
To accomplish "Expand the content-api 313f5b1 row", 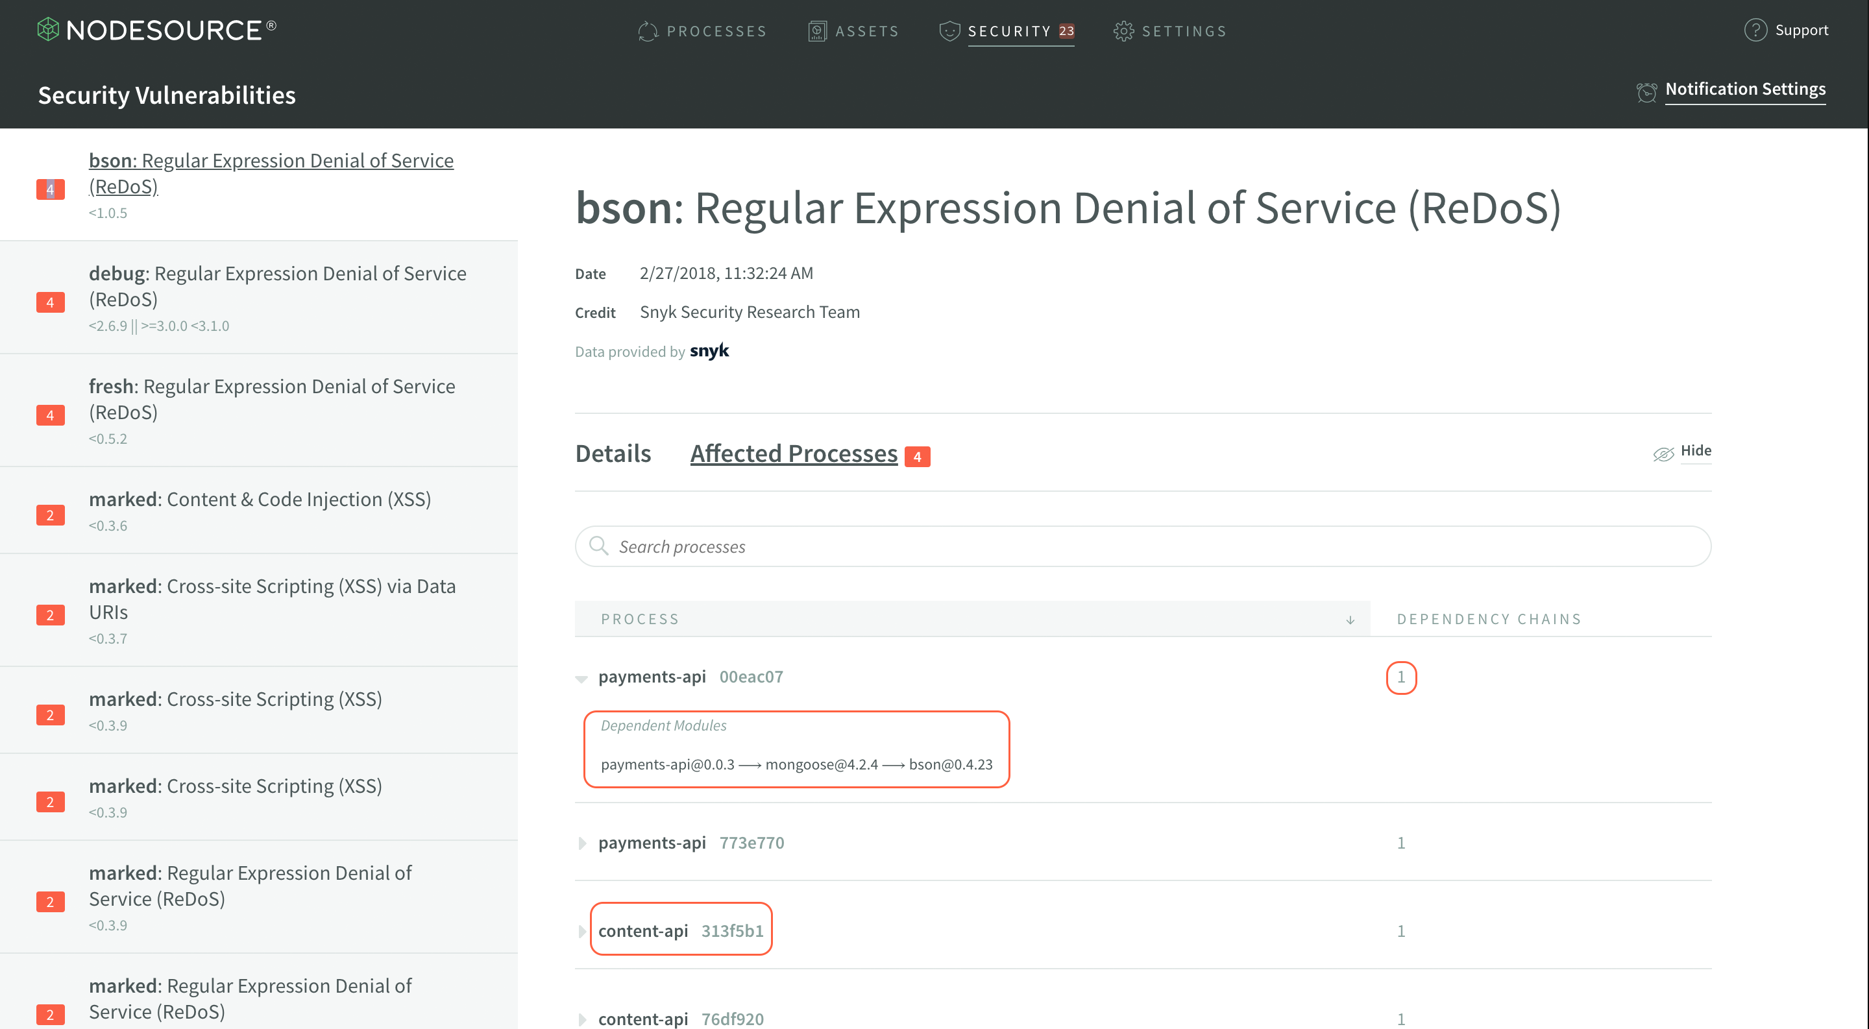I will (582, 931).
